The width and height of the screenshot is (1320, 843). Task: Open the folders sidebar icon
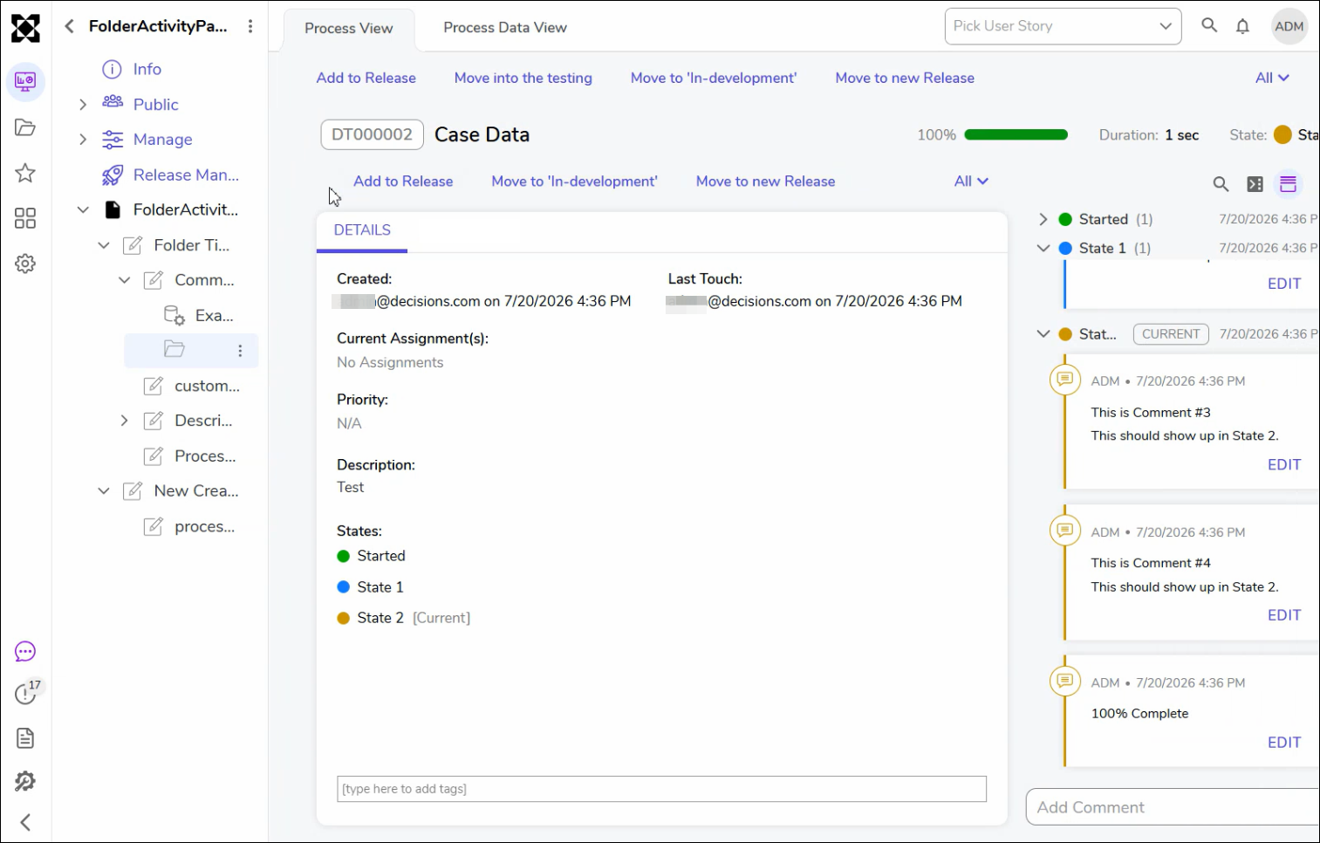(25, 127)
